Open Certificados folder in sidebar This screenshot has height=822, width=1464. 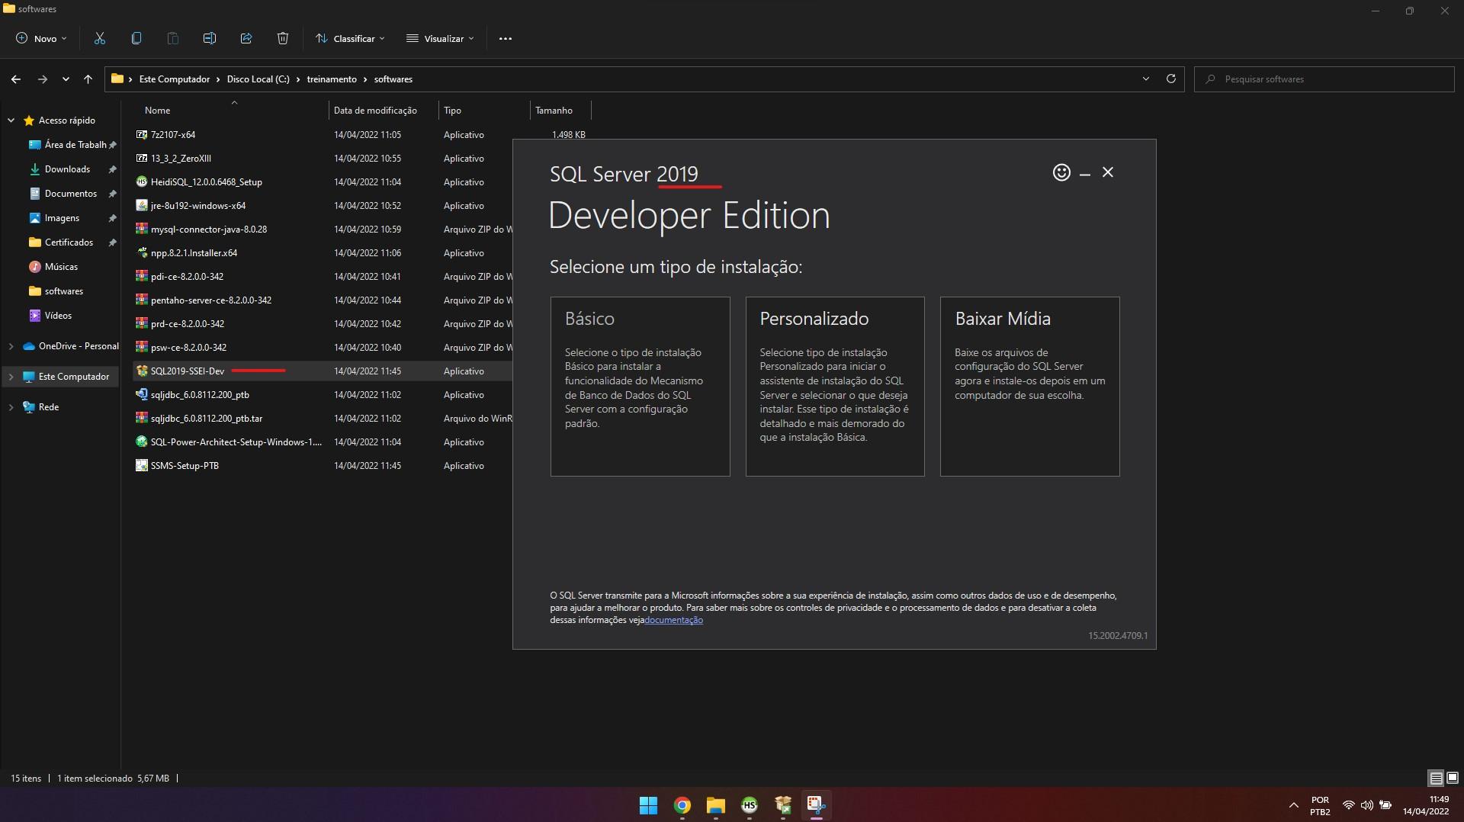(x=69, y=242)
